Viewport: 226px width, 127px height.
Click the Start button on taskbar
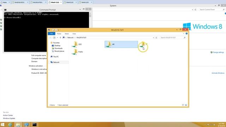click(x=2, y=125)
